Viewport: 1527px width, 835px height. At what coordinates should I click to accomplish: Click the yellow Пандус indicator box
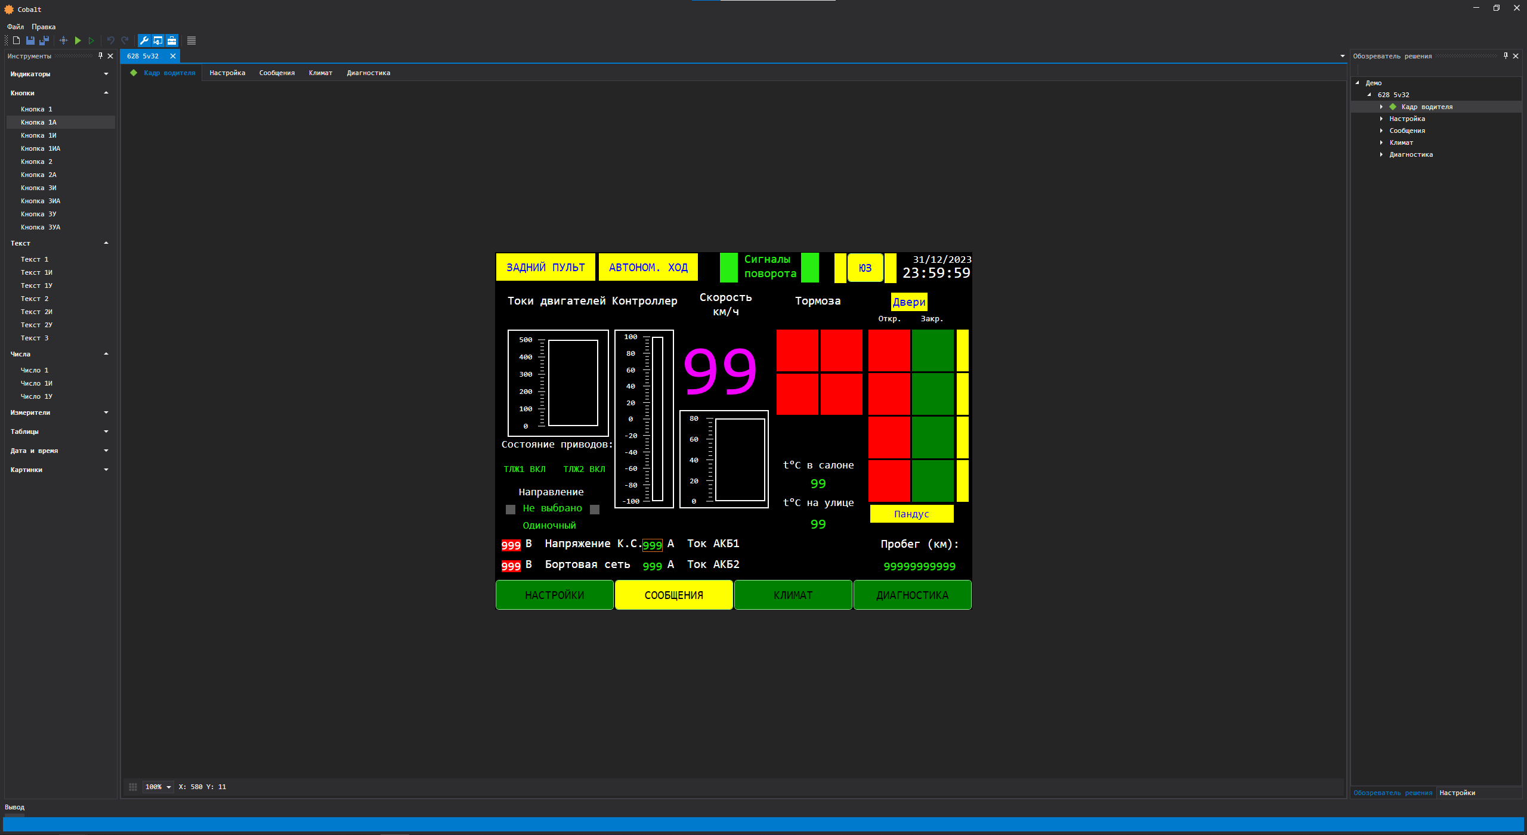911,514
